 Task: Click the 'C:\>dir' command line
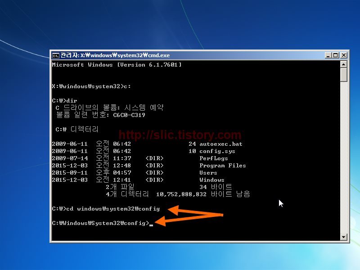pyautogui.click(x=64, y=100)
